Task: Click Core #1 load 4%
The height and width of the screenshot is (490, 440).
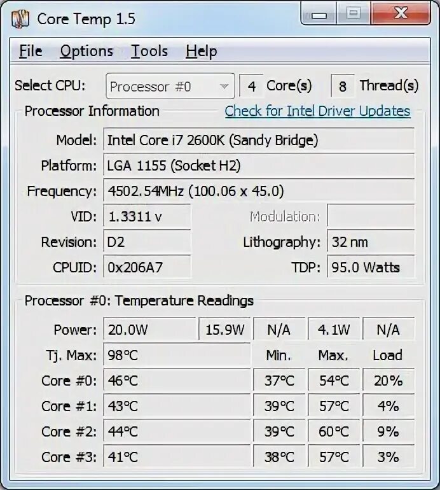Action: 388,406
